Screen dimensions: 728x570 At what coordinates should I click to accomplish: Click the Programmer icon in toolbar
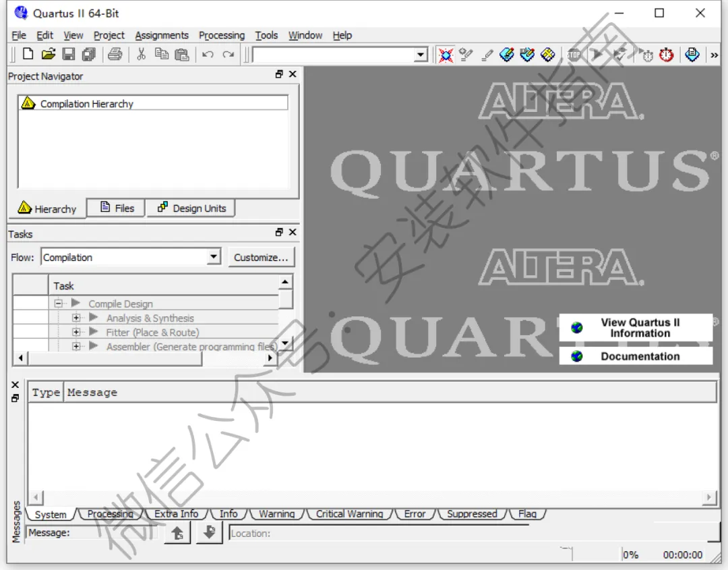pos(692,55)
